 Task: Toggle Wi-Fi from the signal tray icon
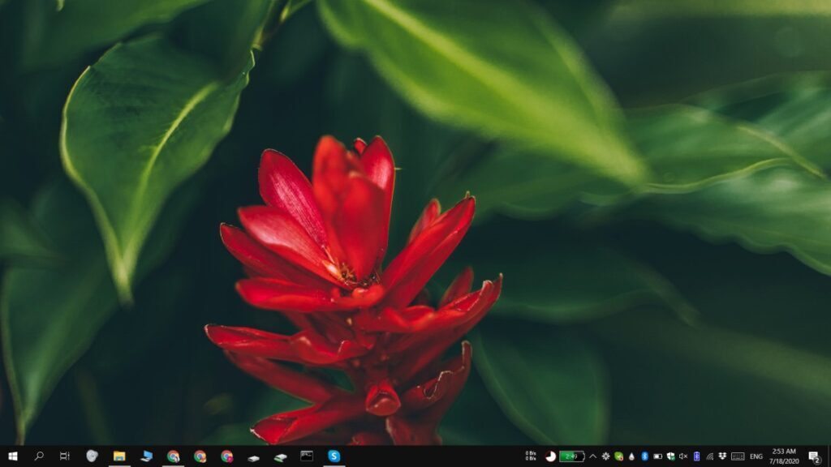pyautogui.click(x=709, y=455)
